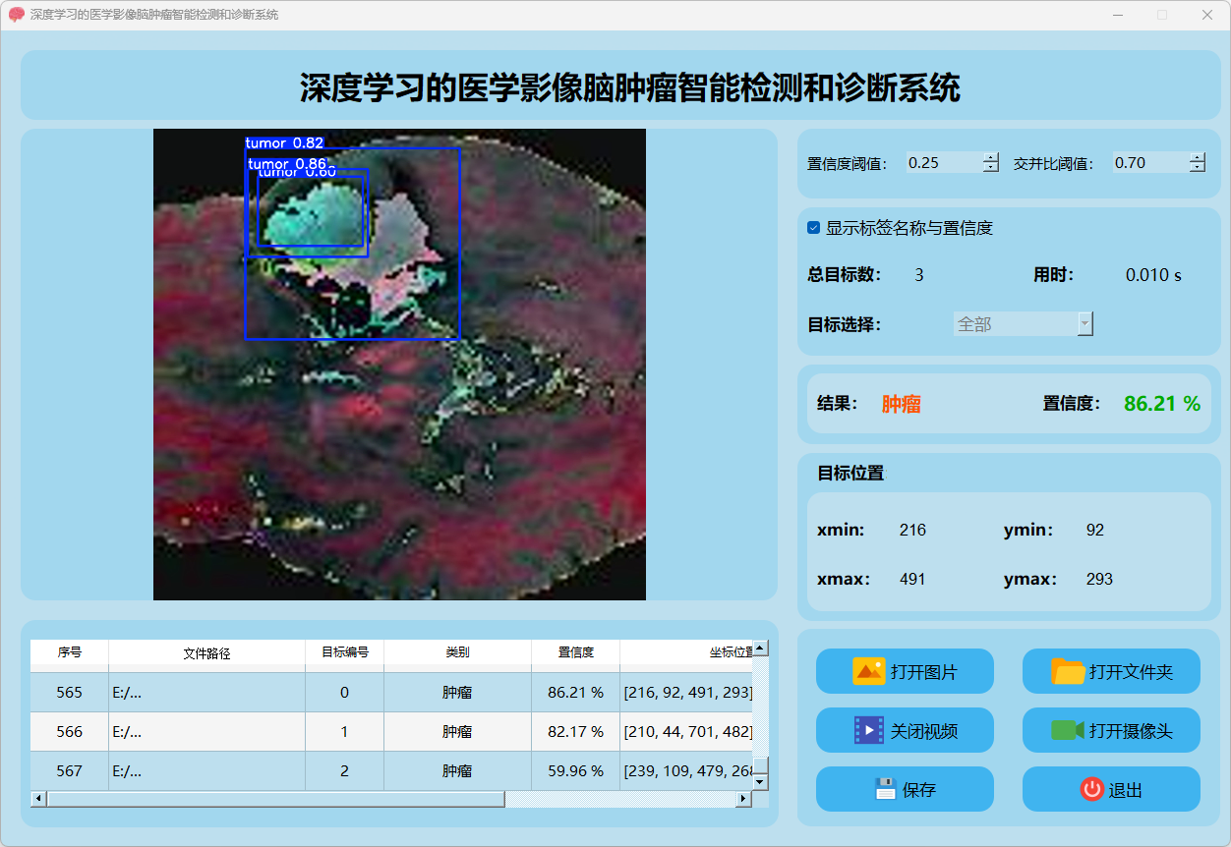Click the brain app icon in title bar

click(16, 15)
